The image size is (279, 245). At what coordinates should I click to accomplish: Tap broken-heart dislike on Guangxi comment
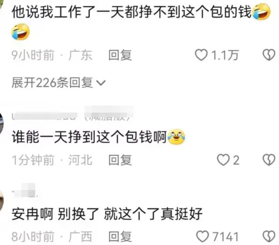(x=269, y=237)
